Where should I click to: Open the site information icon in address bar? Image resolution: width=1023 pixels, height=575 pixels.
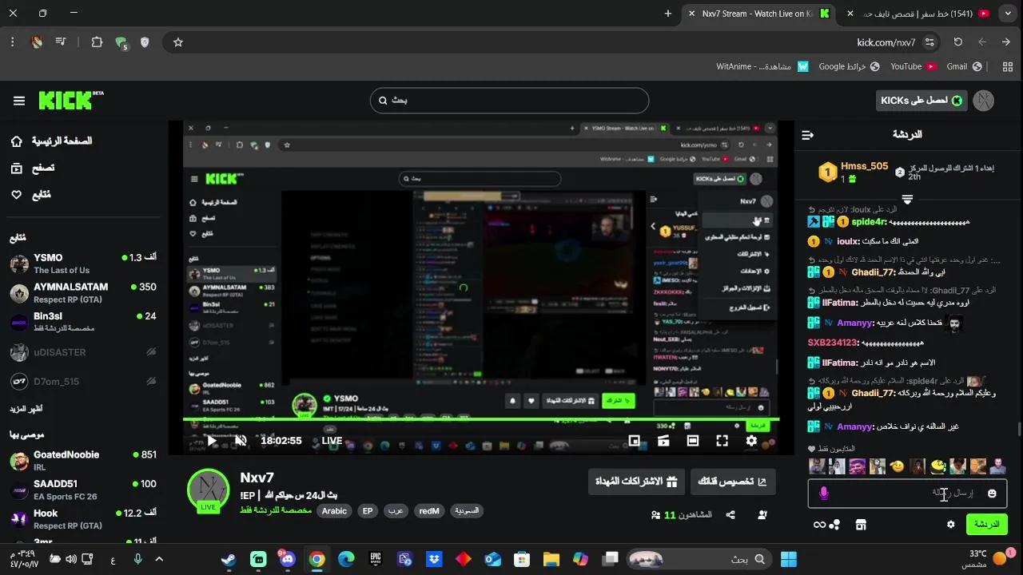click(x=929, y=42)
